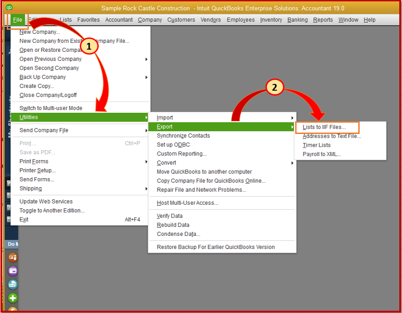Select Send Forms... entry
The height and width of the screenshot is (313, 402).
click(37, 180)
